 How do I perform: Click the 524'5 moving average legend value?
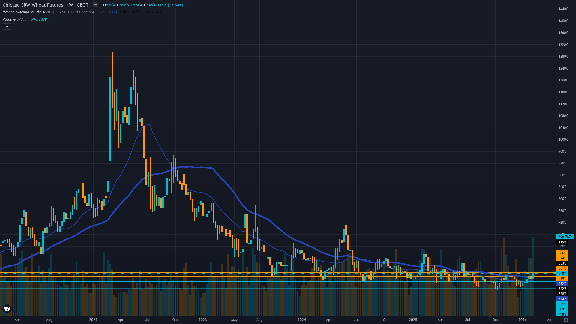(x=103, y=12)
